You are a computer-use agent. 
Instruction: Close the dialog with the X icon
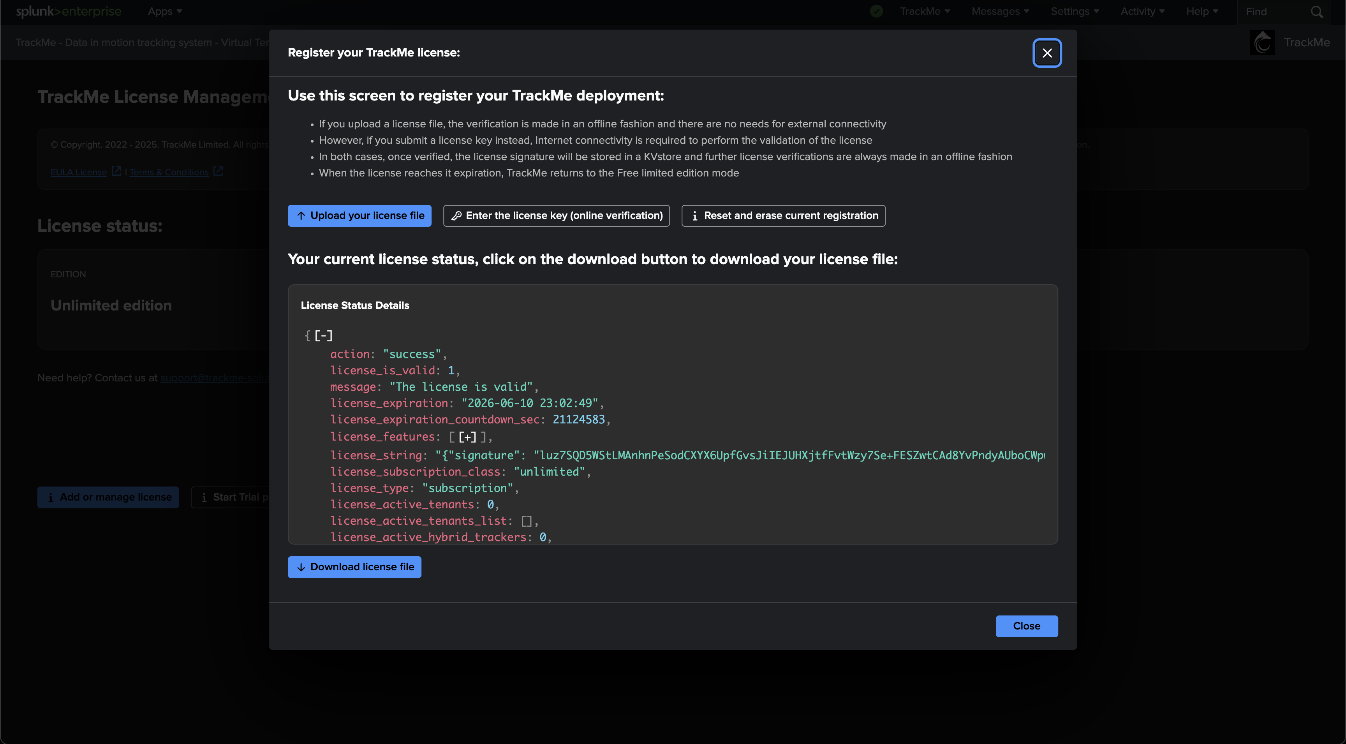click(x=1046, y=53)
